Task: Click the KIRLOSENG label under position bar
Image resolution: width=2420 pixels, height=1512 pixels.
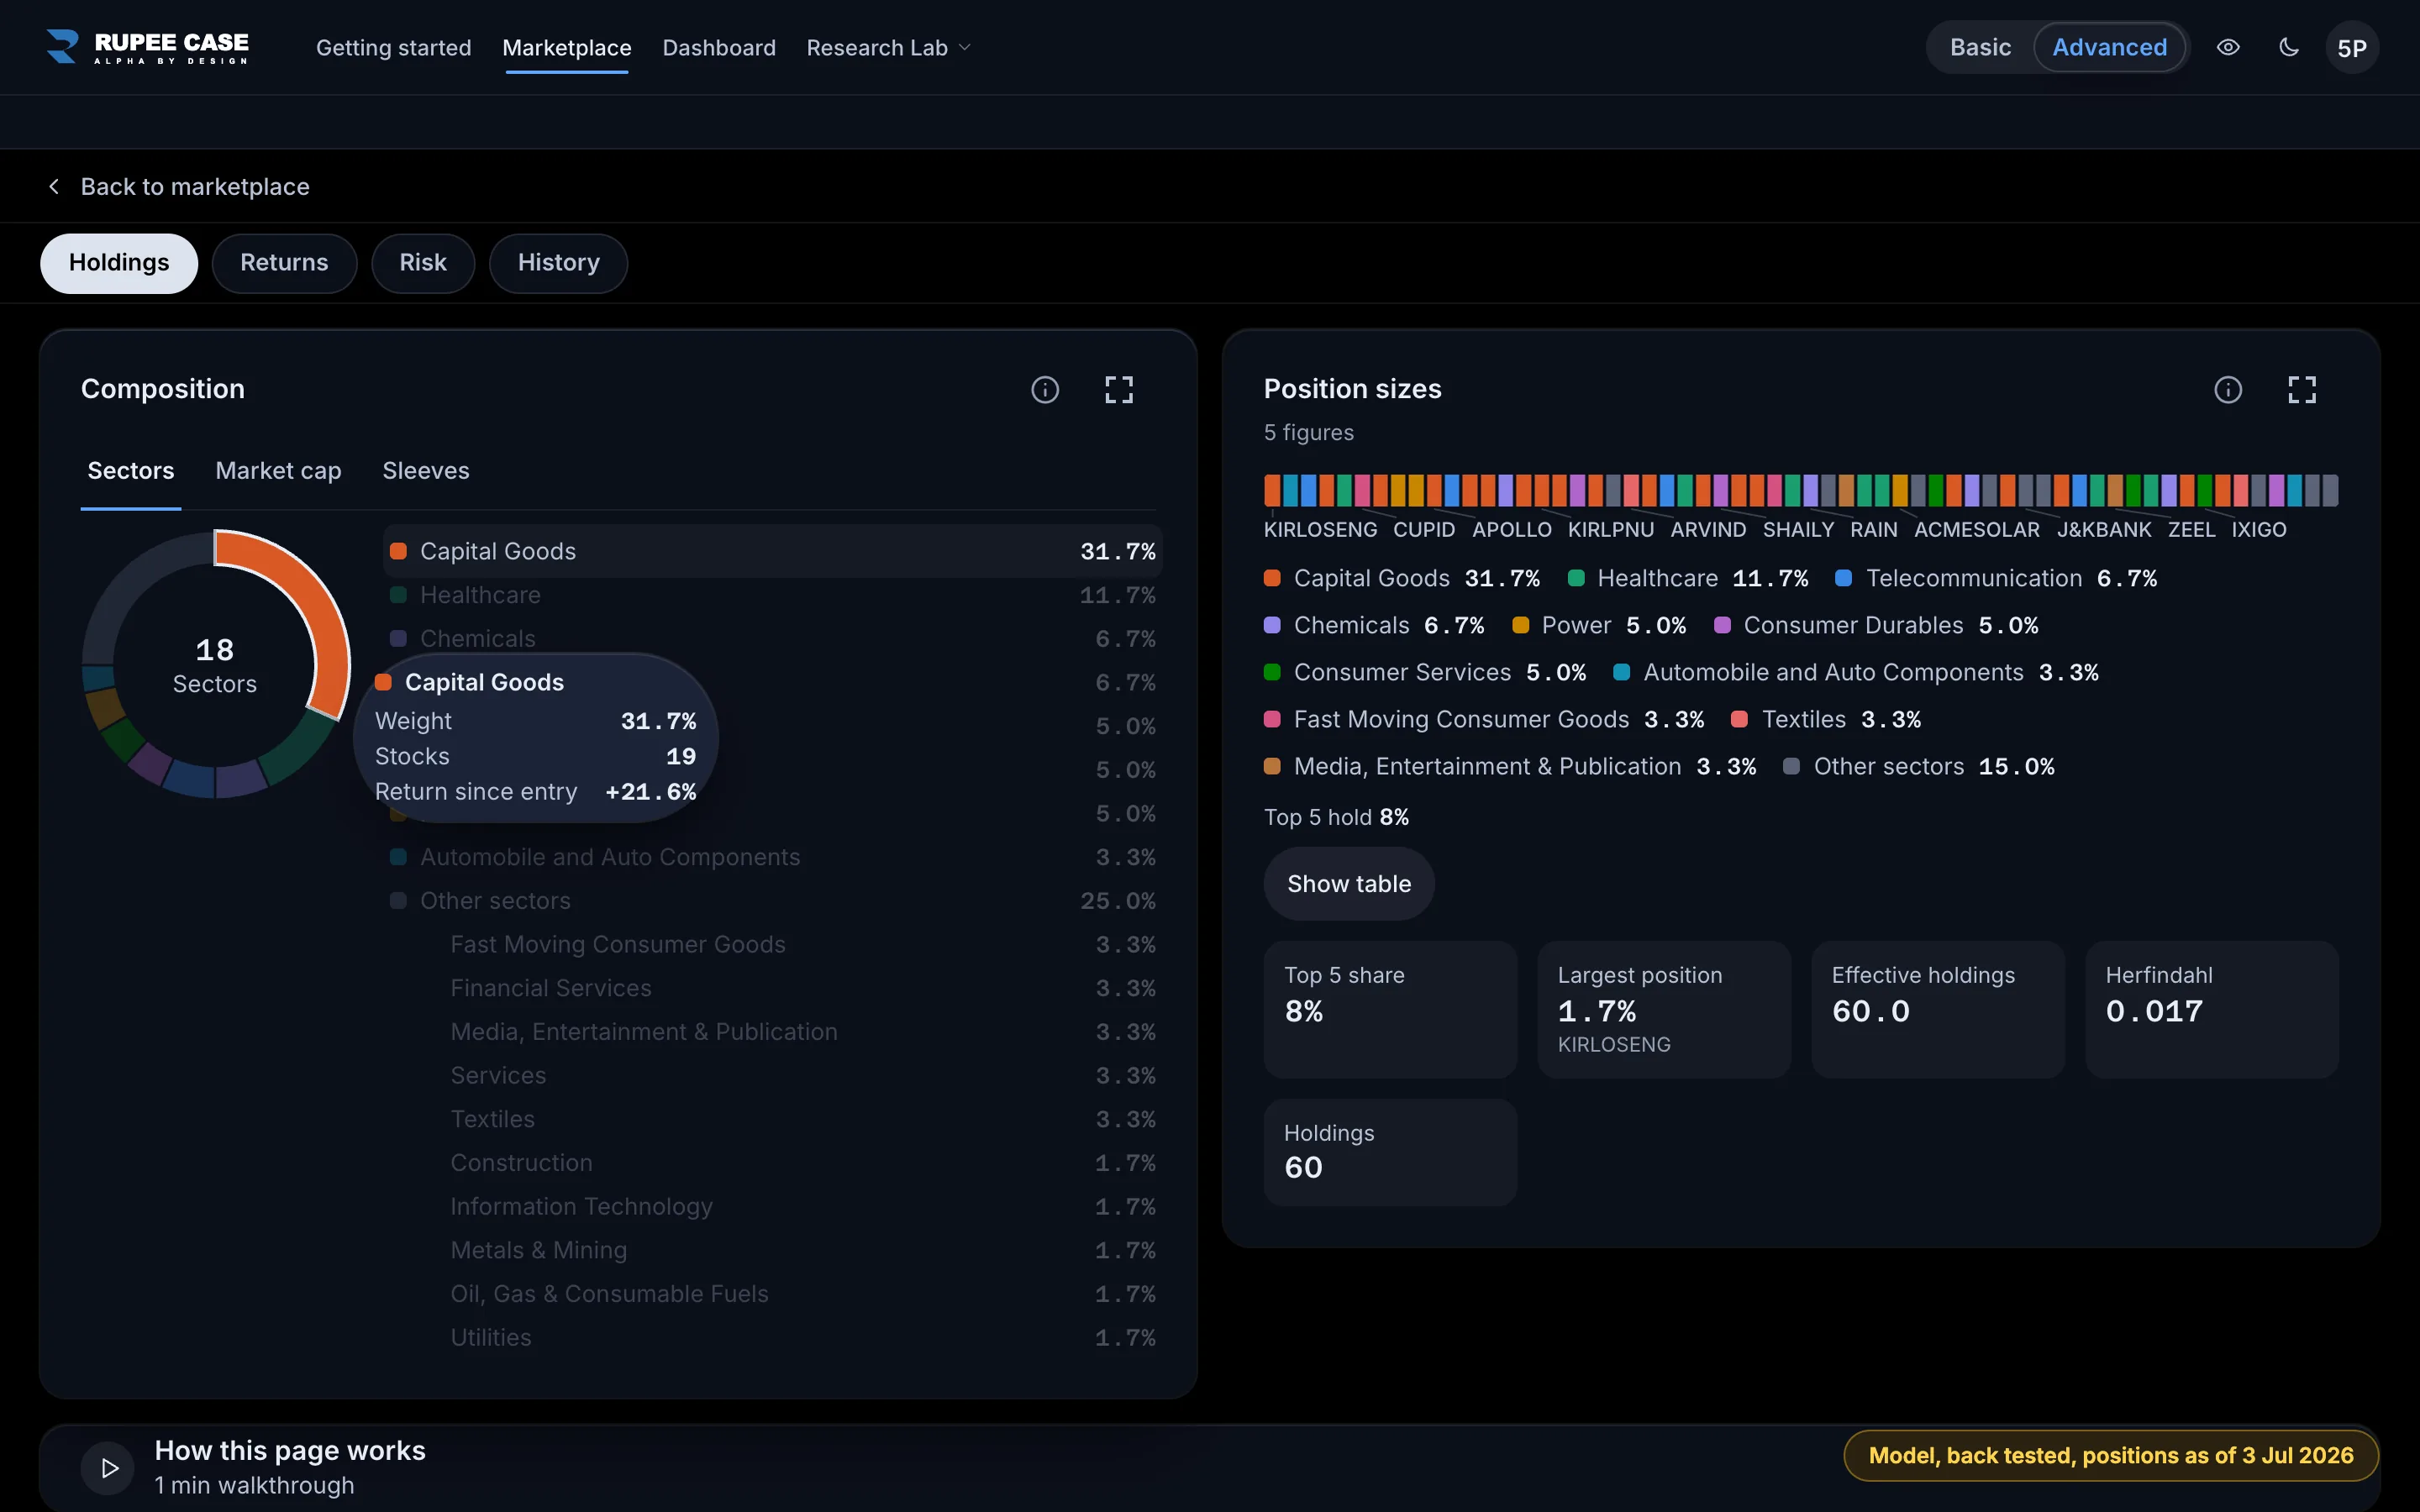Action: point(1320,530)
